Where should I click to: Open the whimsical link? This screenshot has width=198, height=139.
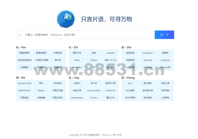point(111,90)
